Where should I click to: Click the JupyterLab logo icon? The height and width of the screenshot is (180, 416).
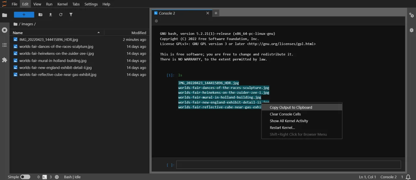(4, 4)
